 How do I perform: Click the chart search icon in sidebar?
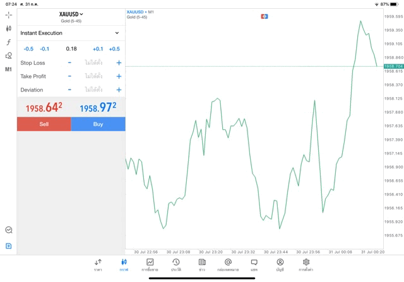click(8, 230)
